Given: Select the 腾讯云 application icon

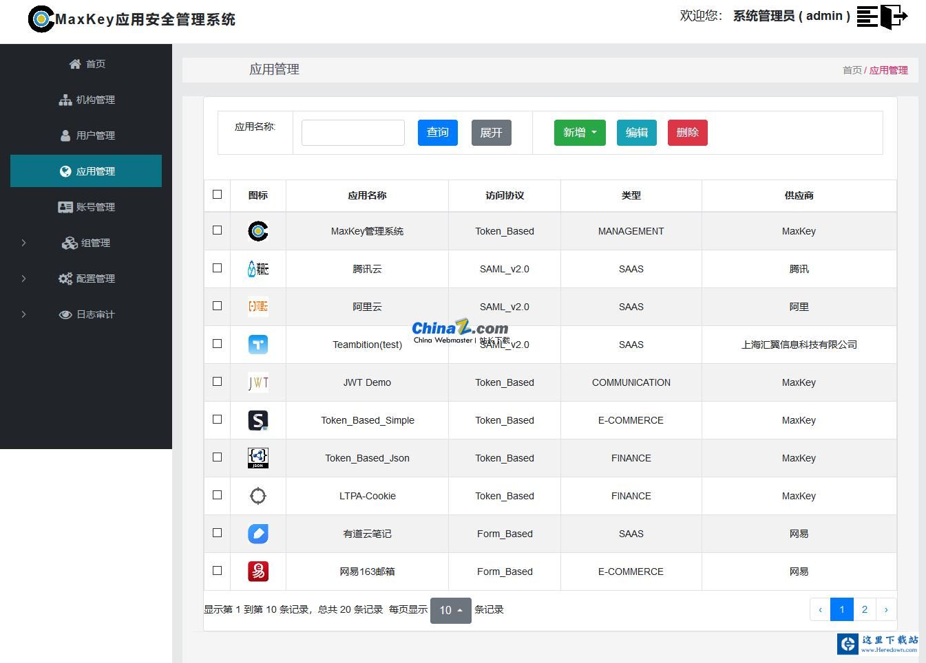Looking at the screenshot, I should 257,268.
